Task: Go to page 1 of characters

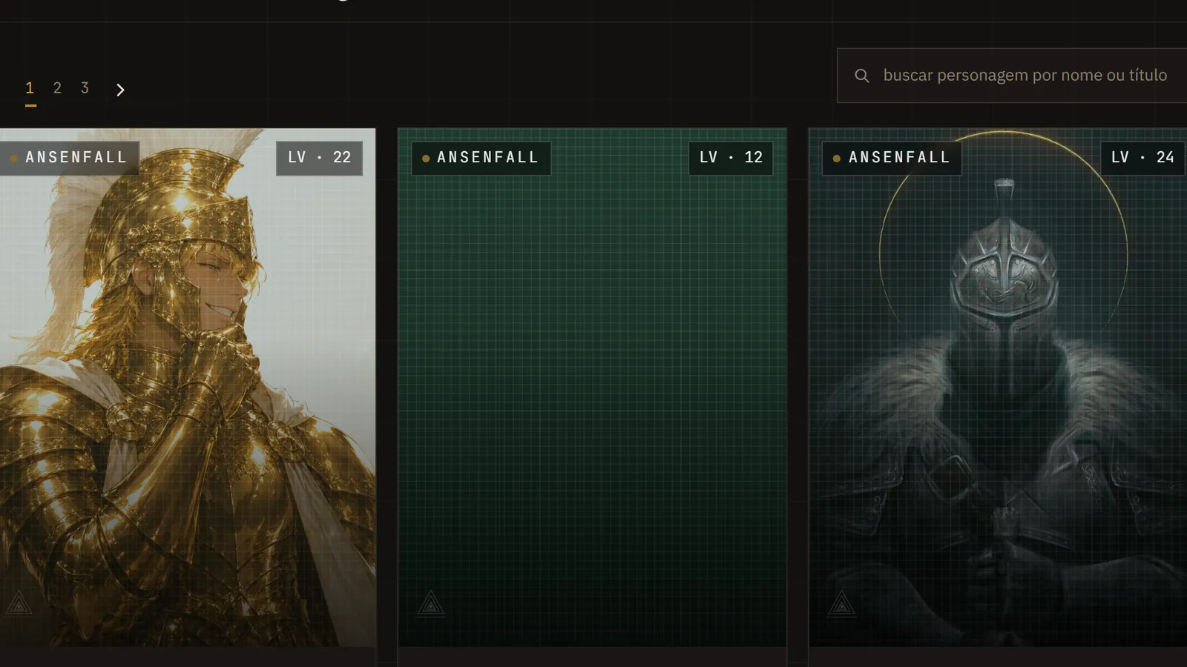Action: pyautogui.click(x=30, y=88)
